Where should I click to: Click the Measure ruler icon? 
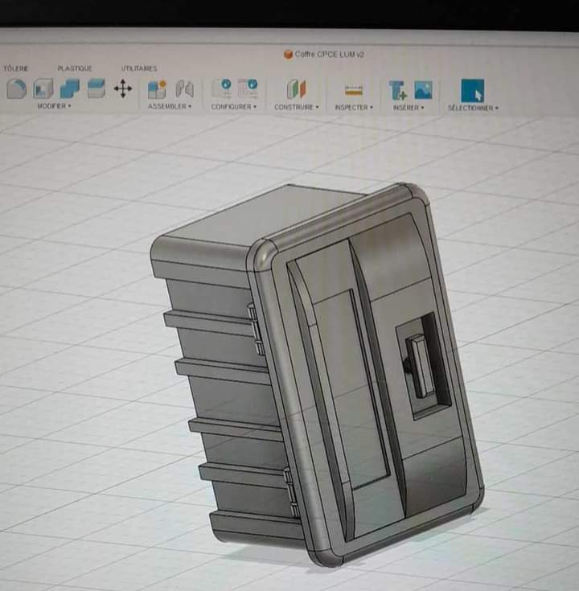tap(354, 90)
